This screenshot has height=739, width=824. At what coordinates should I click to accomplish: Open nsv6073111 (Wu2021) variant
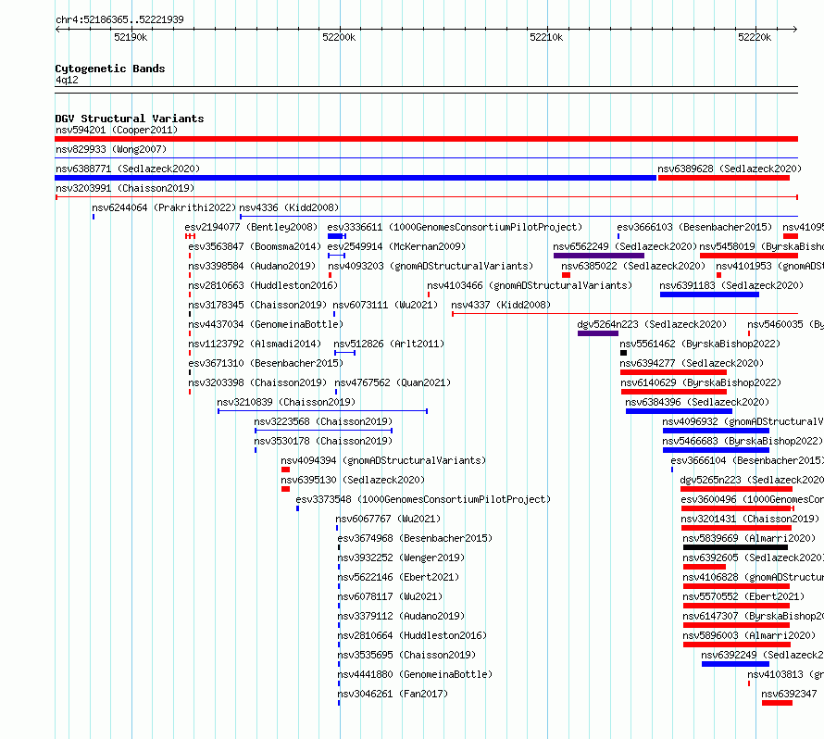pos(385,305)
